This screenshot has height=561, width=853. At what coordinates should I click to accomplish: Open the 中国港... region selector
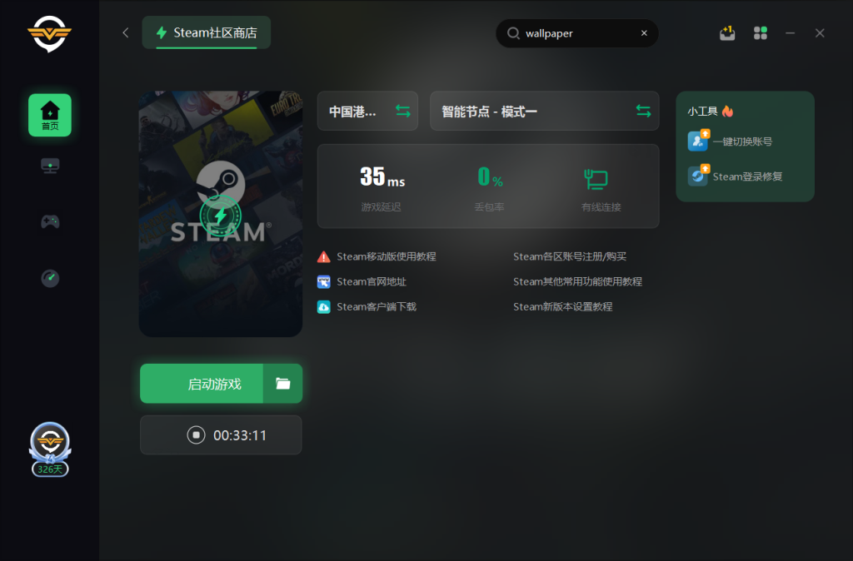coord(367,111)
